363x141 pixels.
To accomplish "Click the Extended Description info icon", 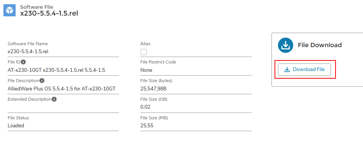I will click(54, 99).
